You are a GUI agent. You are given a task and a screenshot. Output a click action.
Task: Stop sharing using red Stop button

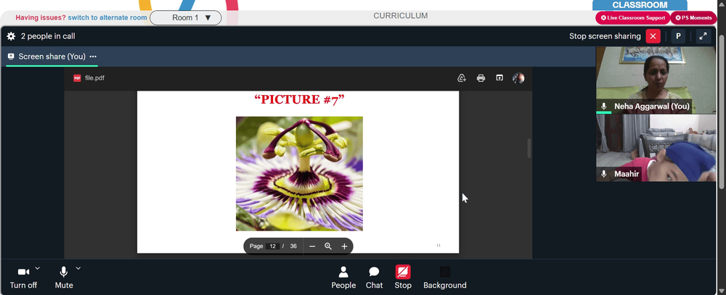(x=403, y=278)
